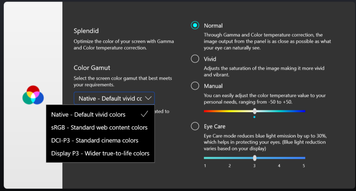The height and width of the screenshot is (191, 356).
Task: Choose the Manual color temperature option
Action: [x=195, y=86]
